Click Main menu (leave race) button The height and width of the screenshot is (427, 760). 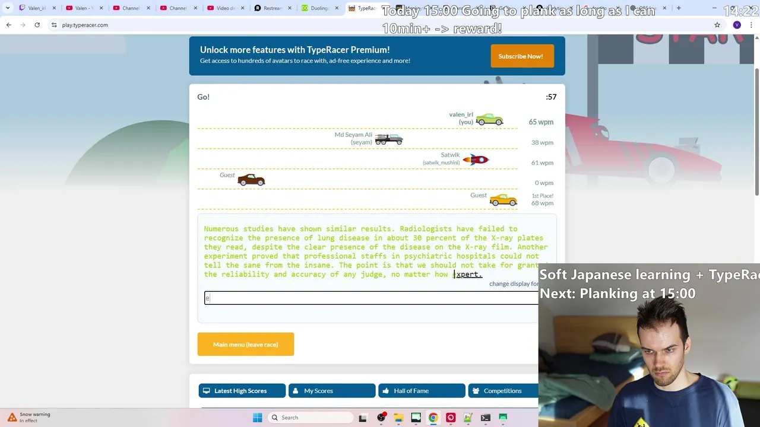[x=246, y=345]
